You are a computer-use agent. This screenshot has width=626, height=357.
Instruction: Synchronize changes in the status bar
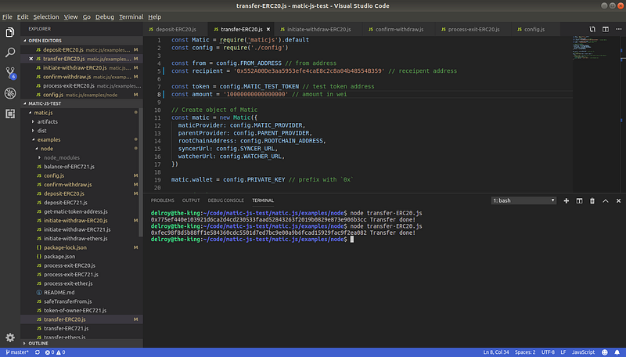(x=37, y=352)
